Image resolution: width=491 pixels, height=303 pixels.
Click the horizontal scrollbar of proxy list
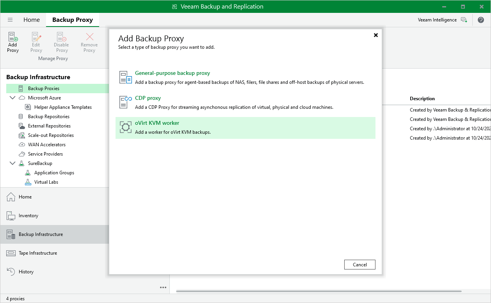pyautogui.click(x=318, y=291)
